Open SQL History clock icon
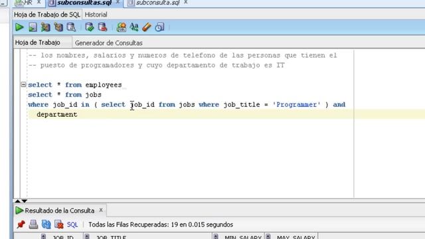 pos(159,27)
